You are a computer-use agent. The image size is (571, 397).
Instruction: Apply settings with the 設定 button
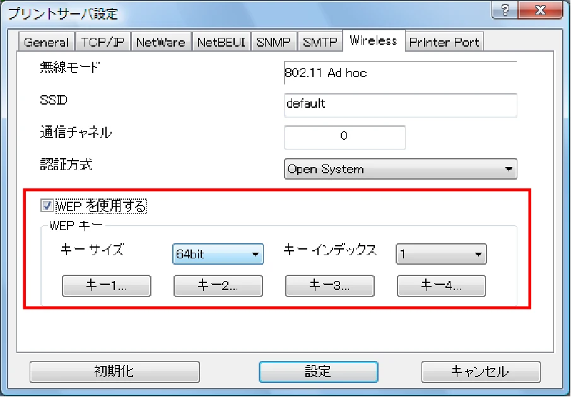[x=318, y=372]
